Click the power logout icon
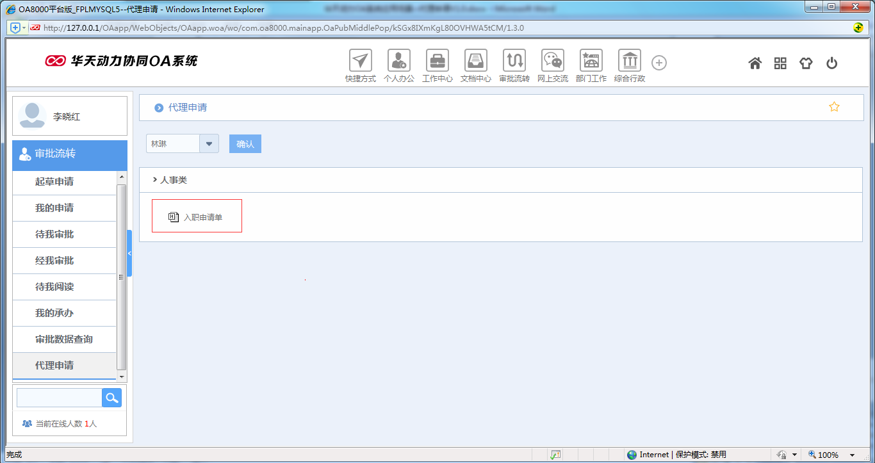 831,63
